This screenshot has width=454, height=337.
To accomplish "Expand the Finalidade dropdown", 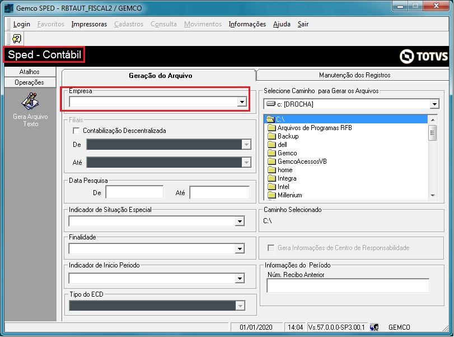I will coord(240,248).
